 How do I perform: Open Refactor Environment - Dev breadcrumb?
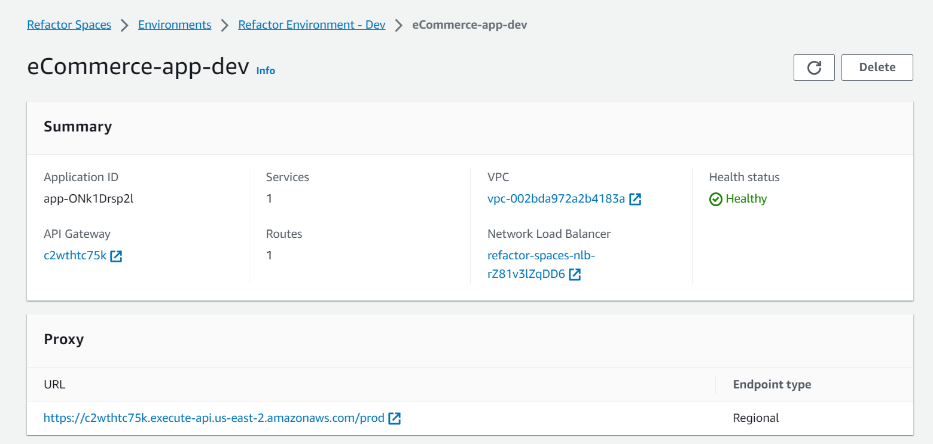[312, 25]
